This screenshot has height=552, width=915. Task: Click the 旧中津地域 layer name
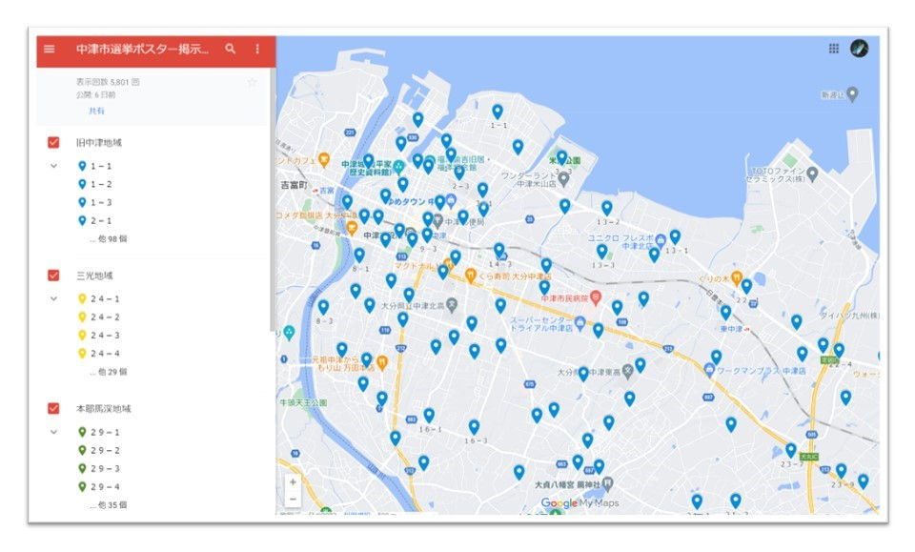(98, 143)
